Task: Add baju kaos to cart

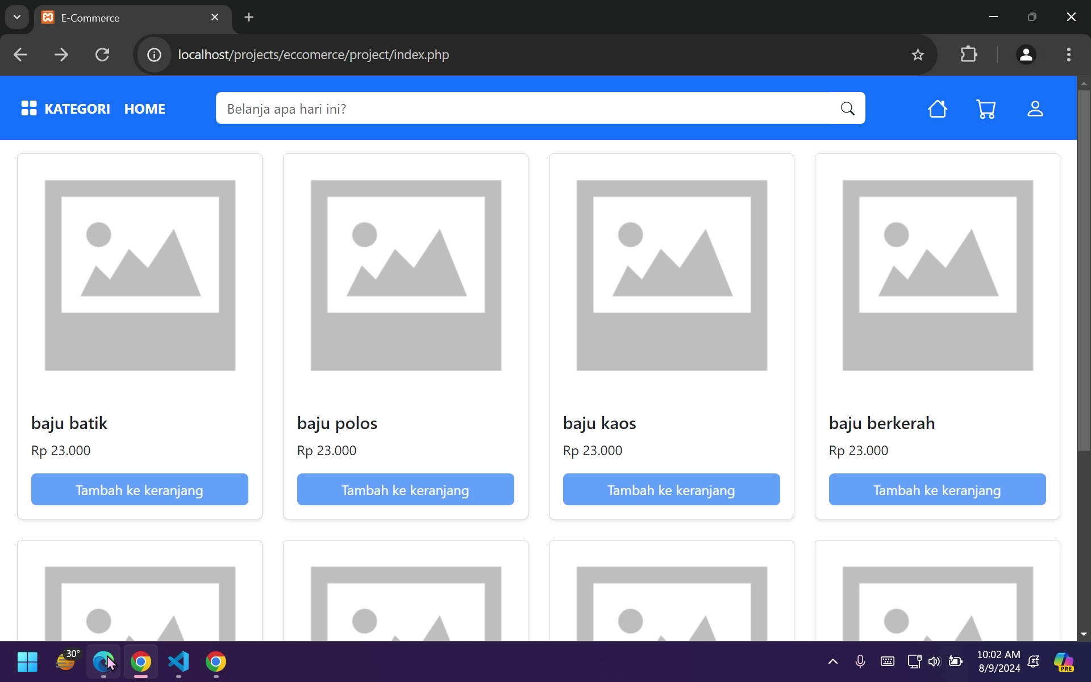Action: click(x=672, y=489)
